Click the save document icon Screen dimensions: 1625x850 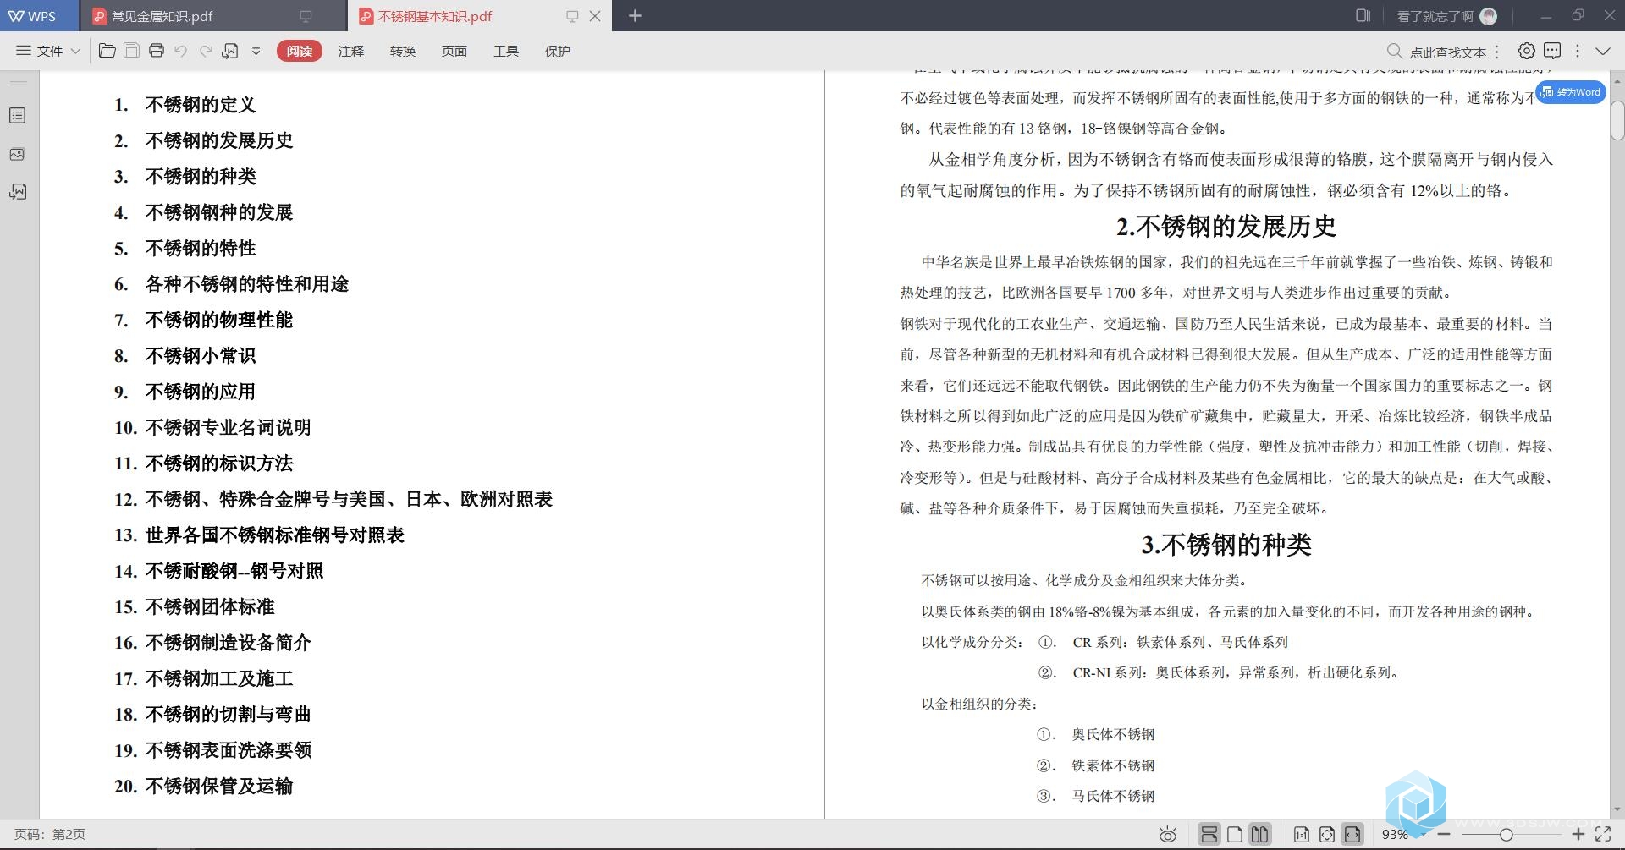coord(131,51)
